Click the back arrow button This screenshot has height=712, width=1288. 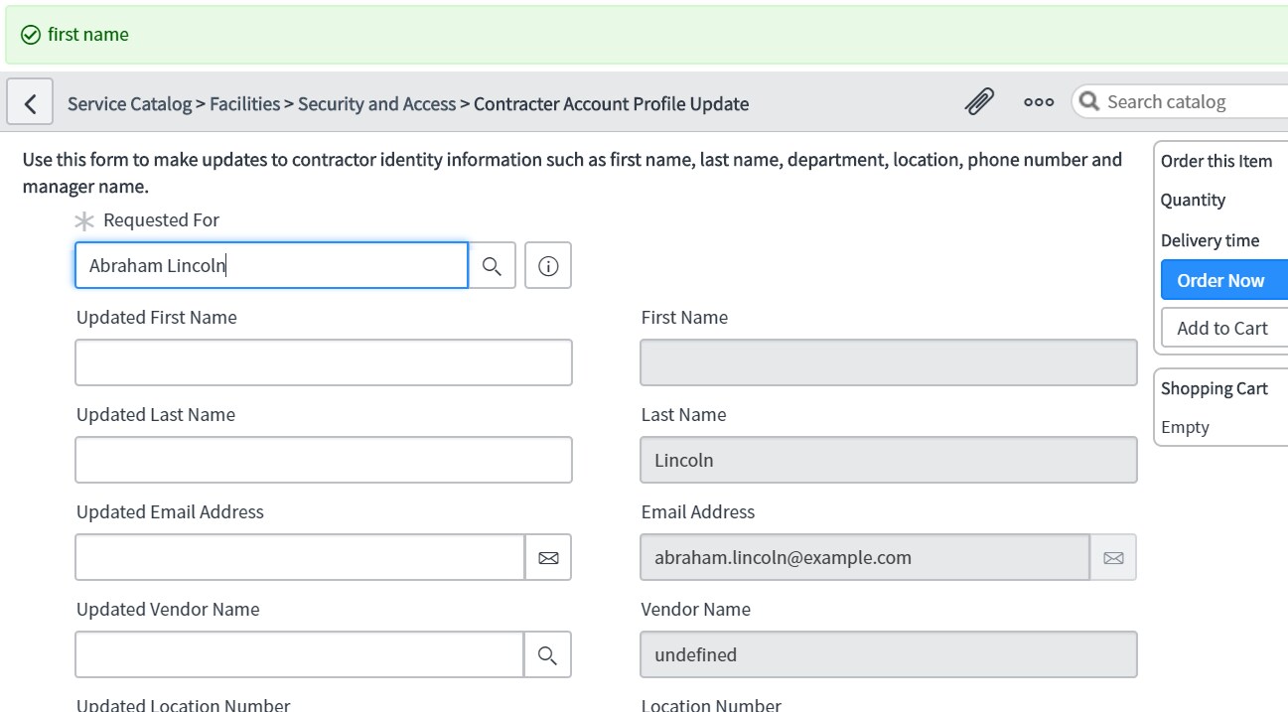[31, 103]
